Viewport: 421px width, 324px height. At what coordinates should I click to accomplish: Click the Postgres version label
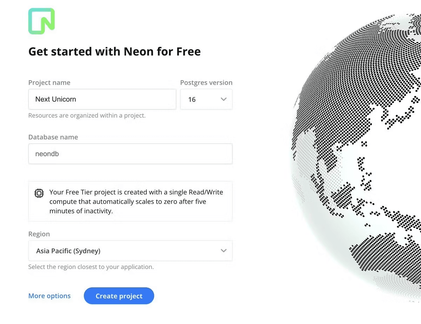point(206,82)
